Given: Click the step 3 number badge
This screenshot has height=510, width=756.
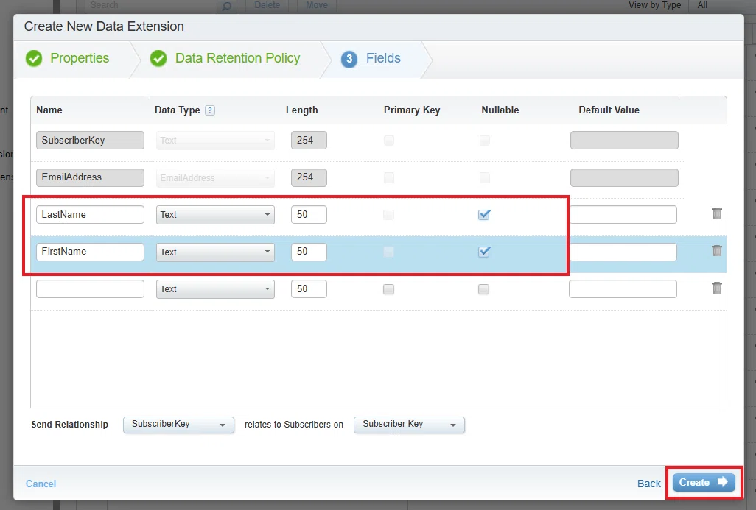Looking at the screenshot, I should pyautogui.click(x=349, y=59).
